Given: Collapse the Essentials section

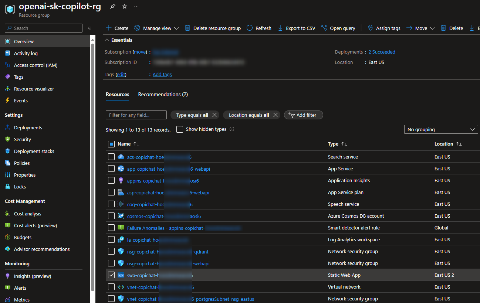Looking at the screenshot, I should tap(107, 40).
